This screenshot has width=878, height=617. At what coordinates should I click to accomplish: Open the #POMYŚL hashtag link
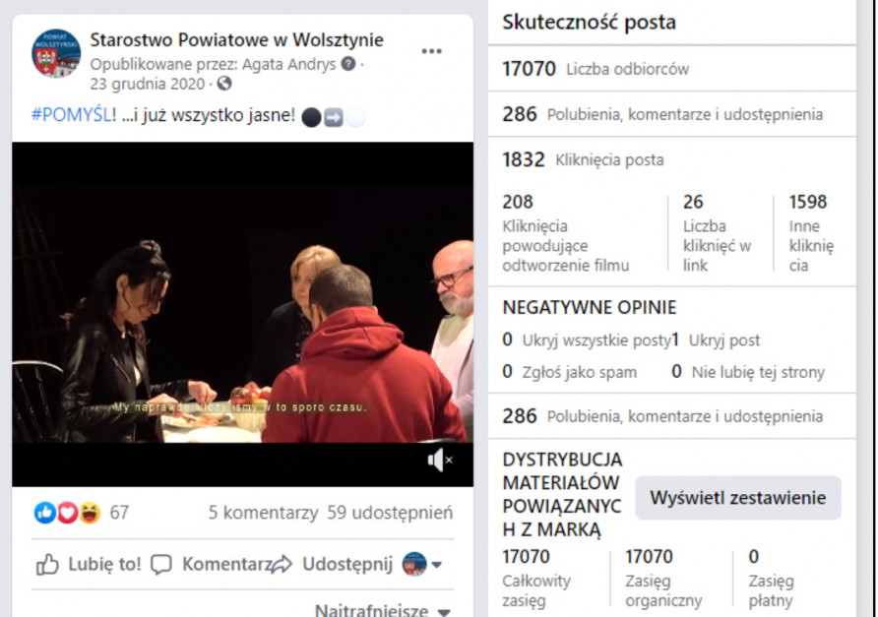(x=74, y=115)
